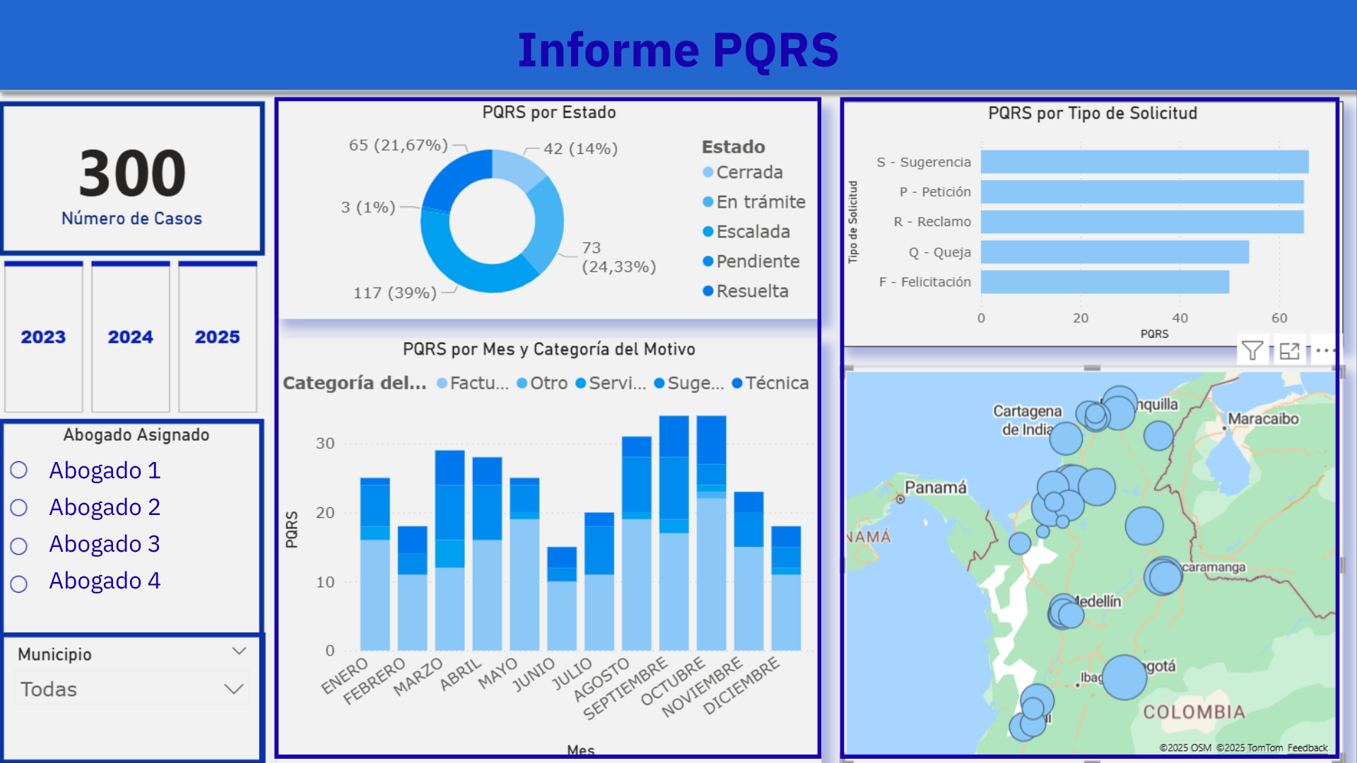
Task: Expand the Municipio slicer header chevron
Action: tap(239, 651)
